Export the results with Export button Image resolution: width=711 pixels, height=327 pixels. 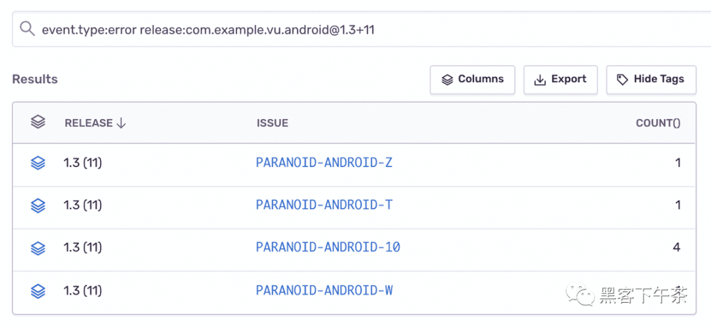pyautogui.click(x=560, y=80)
